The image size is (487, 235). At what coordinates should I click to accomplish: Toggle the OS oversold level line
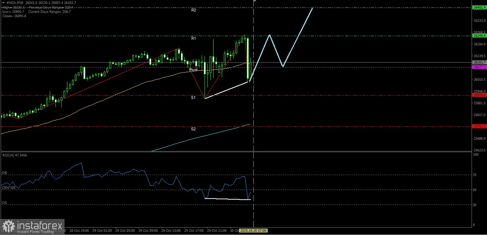(x=5, y=202)
